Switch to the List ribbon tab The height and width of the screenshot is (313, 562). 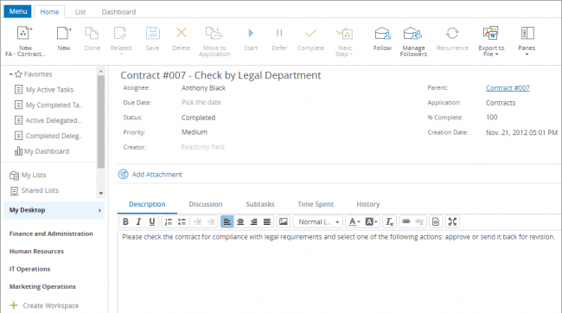(x=80, y=12)
